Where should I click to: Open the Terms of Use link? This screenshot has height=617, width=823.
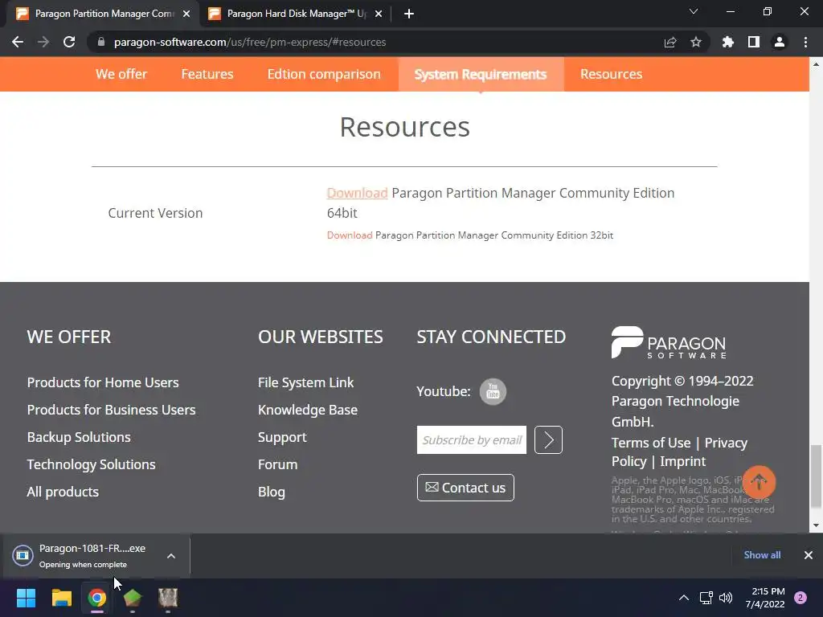pyautogui.click(x=651, y=443)
